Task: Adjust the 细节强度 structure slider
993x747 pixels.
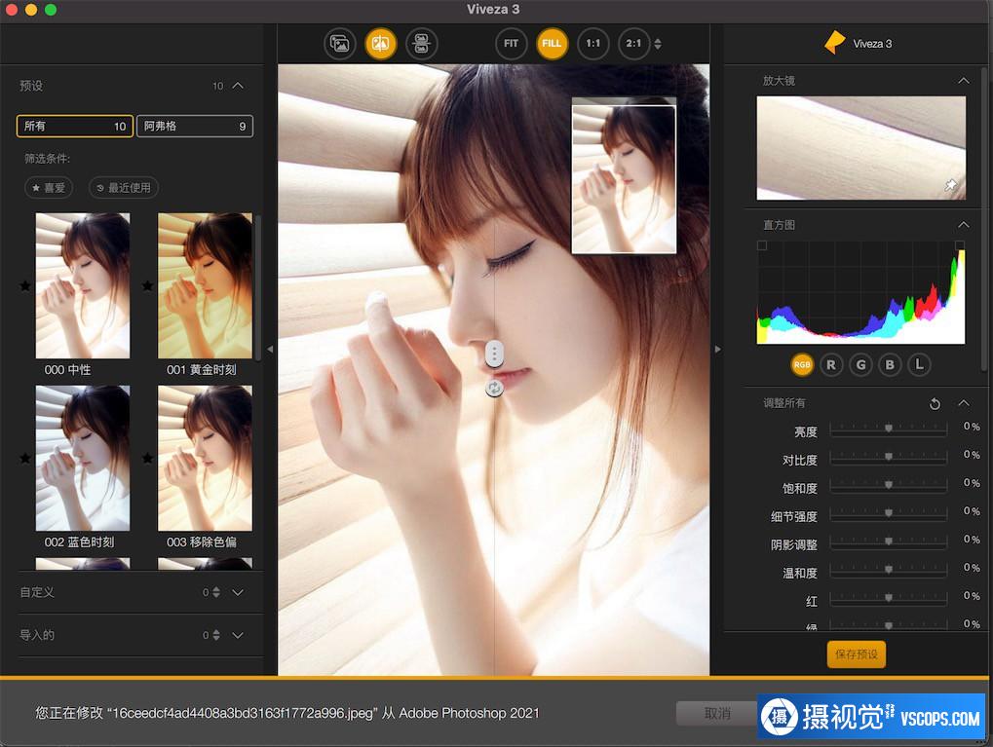Action: click(x=889, y=512)
